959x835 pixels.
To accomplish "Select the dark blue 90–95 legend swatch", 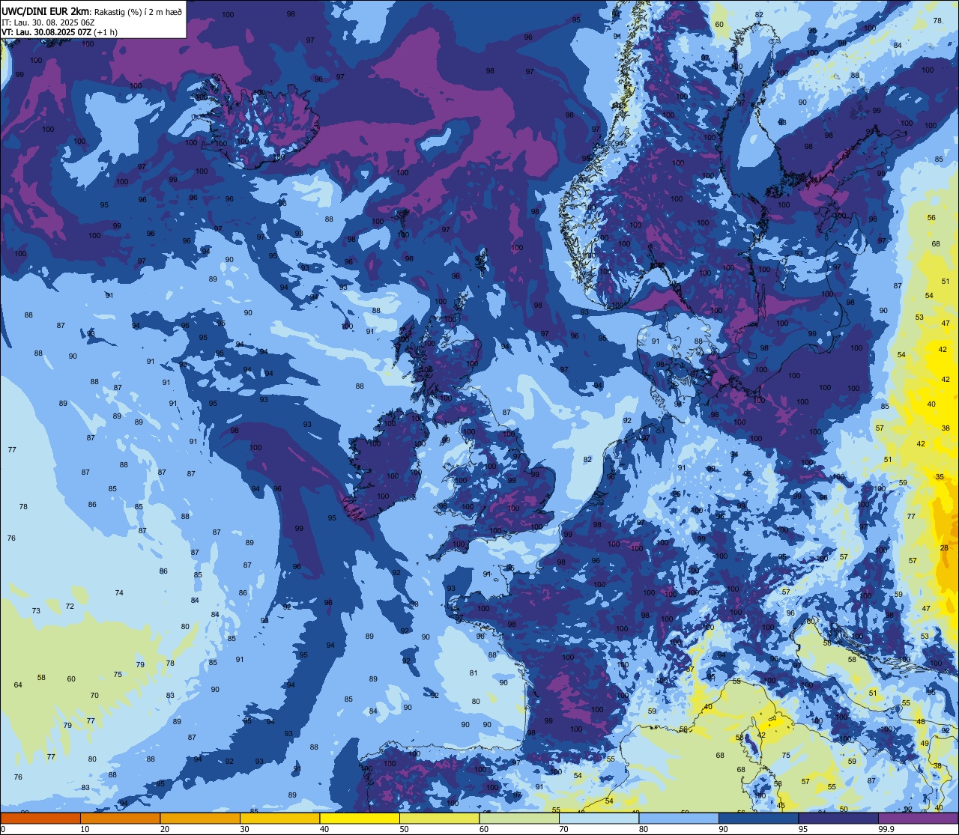I will tap(758, 818).
